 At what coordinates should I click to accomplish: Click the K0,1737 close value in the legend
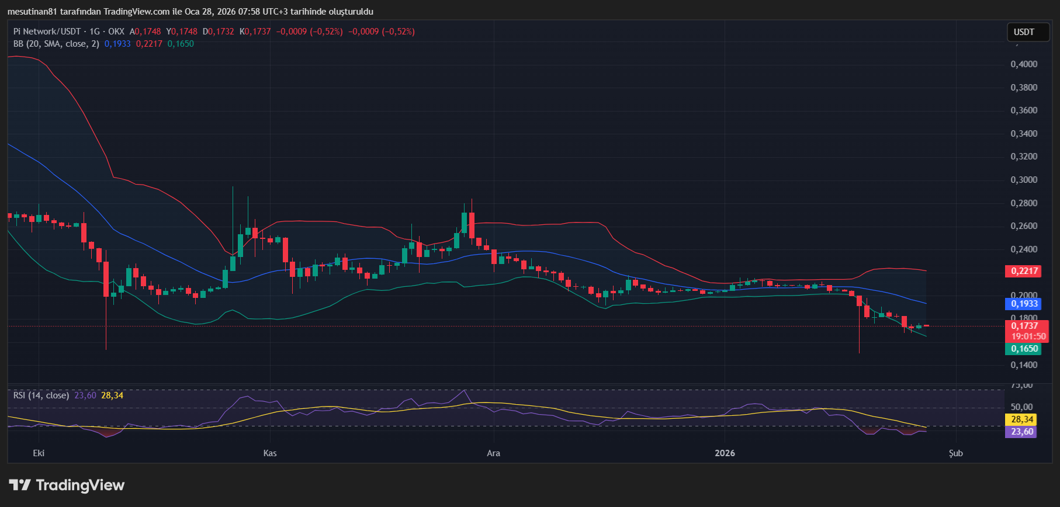tap(255, 32)
